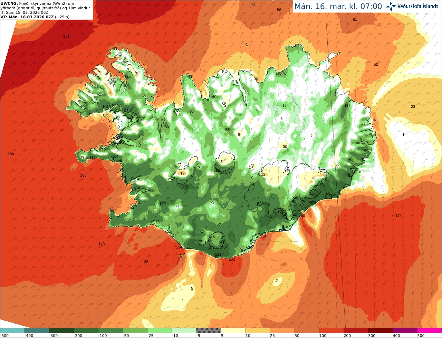Click the 200 to 300 red legend swatch

[356, 331]
